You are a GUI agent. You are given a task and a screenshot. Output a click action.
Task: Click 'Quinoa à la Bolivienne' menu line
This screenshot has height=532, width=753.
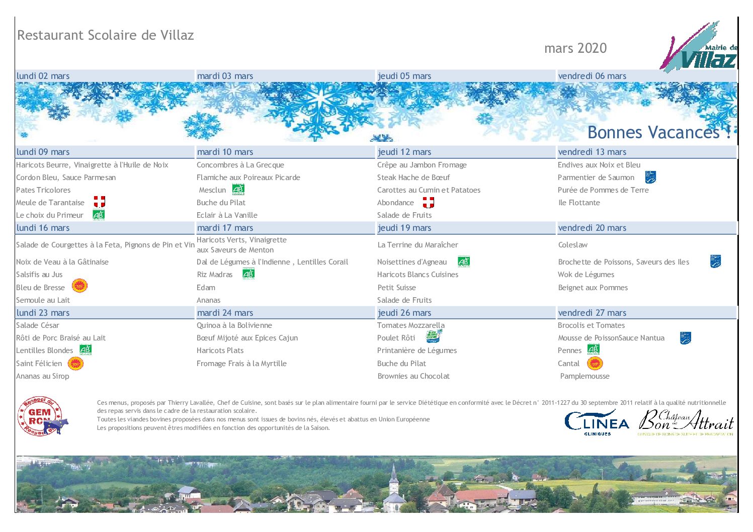pyautogui.click(x=234, y=325)
